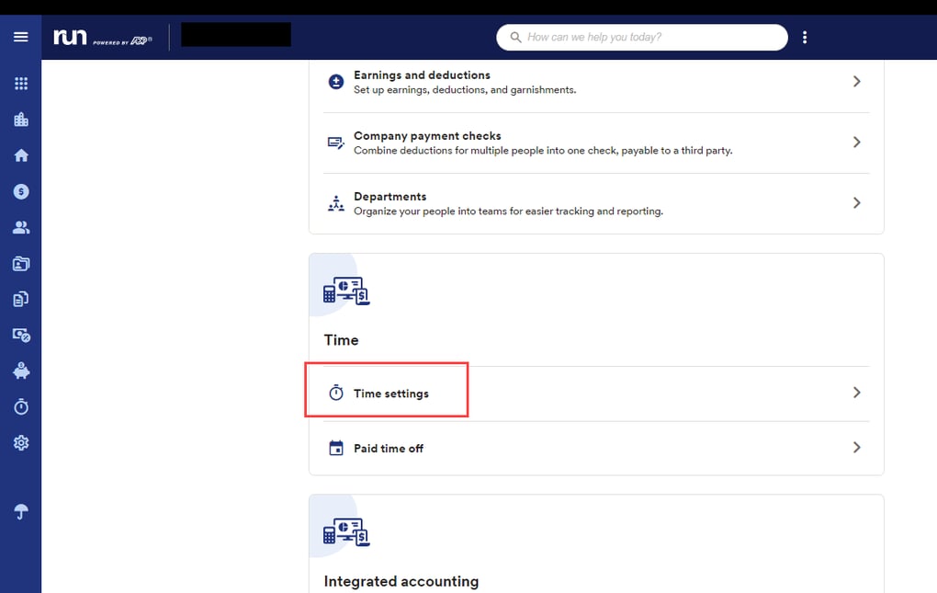Click the documents copy icon in sidebar
Screen dimensions: 937x593
pyautogui.click(x=21, y=300)
